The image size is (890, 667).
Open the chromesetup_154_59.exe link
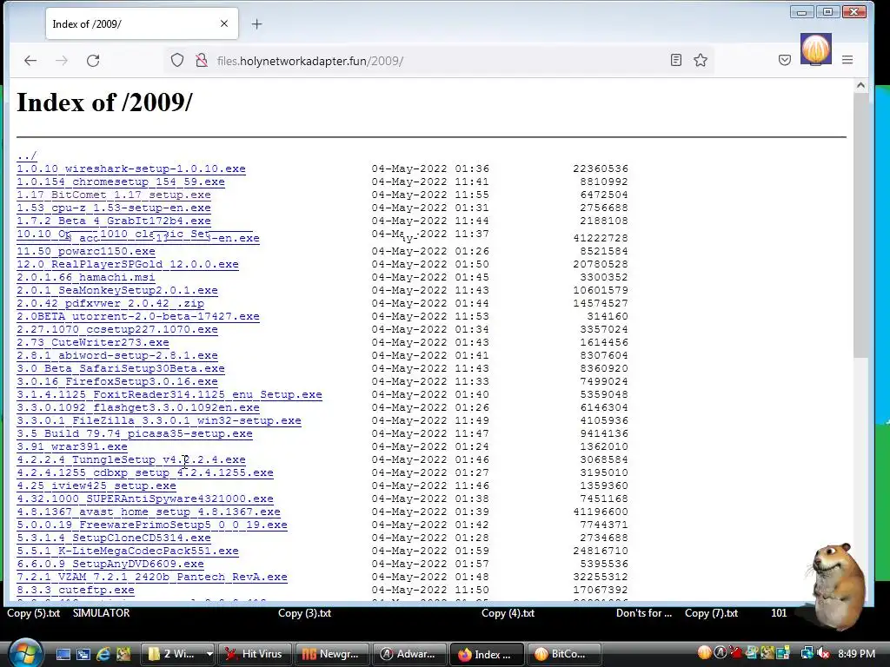point(120,182)
